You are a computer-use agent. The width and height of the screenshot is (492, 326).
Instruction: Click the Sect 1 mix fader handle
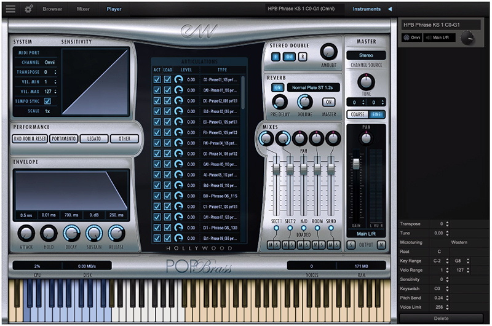pos(276,169)
